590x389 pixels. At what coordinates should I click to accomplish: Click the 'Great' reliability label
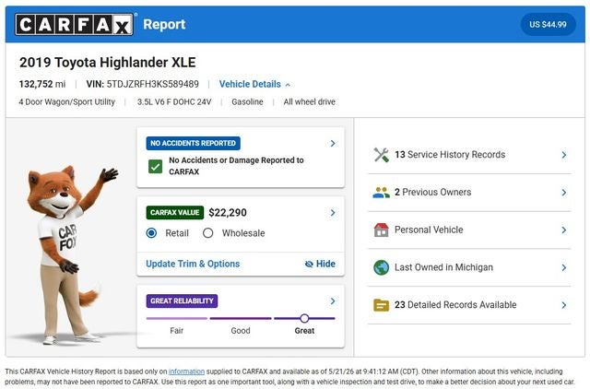tap(304, 331)
